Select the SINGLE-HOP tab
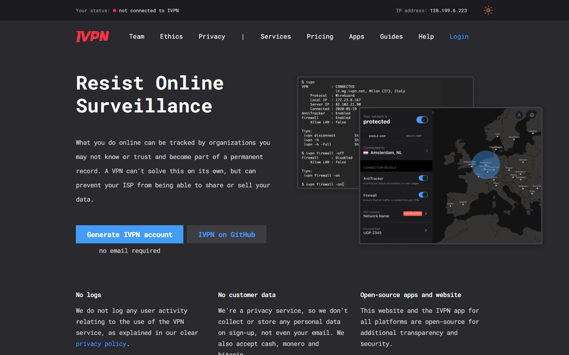Image resolution: width=569 pixels, height=355 pixels. 377,136
